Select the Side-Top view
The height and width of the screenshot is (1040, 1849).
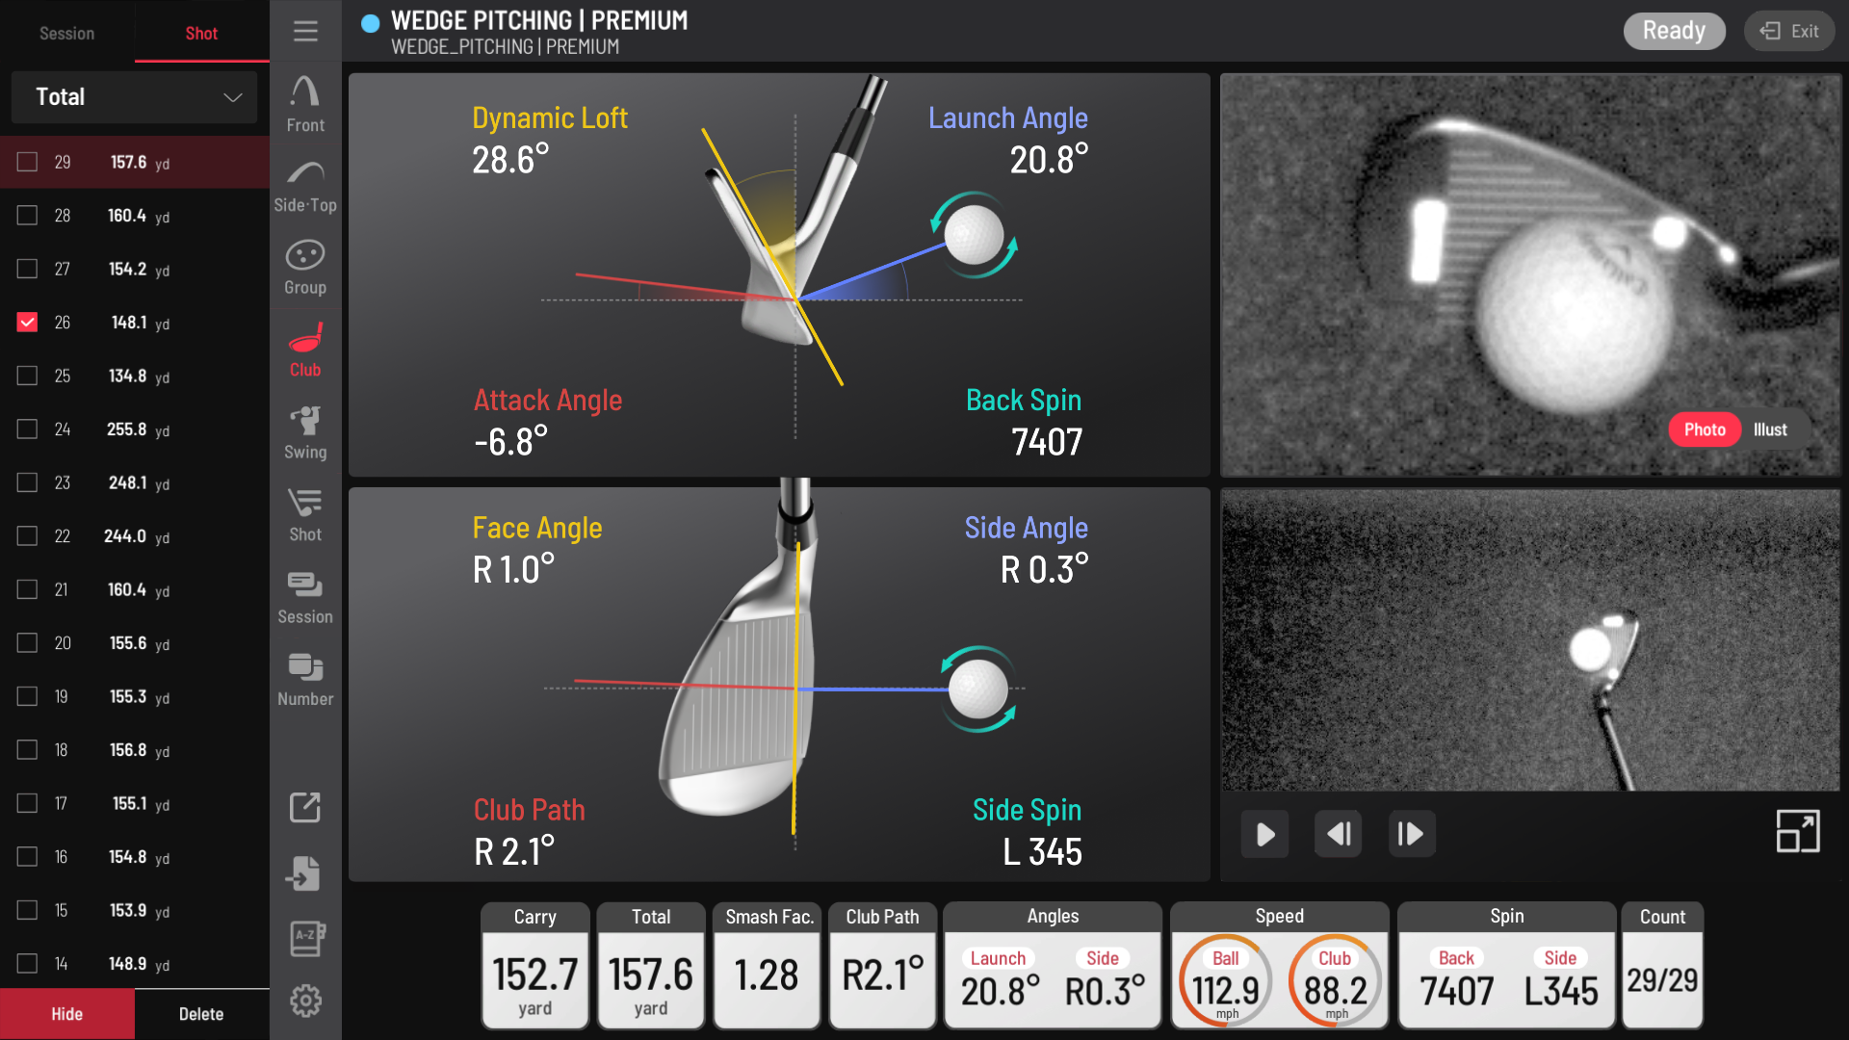click(x=304, y=183)
